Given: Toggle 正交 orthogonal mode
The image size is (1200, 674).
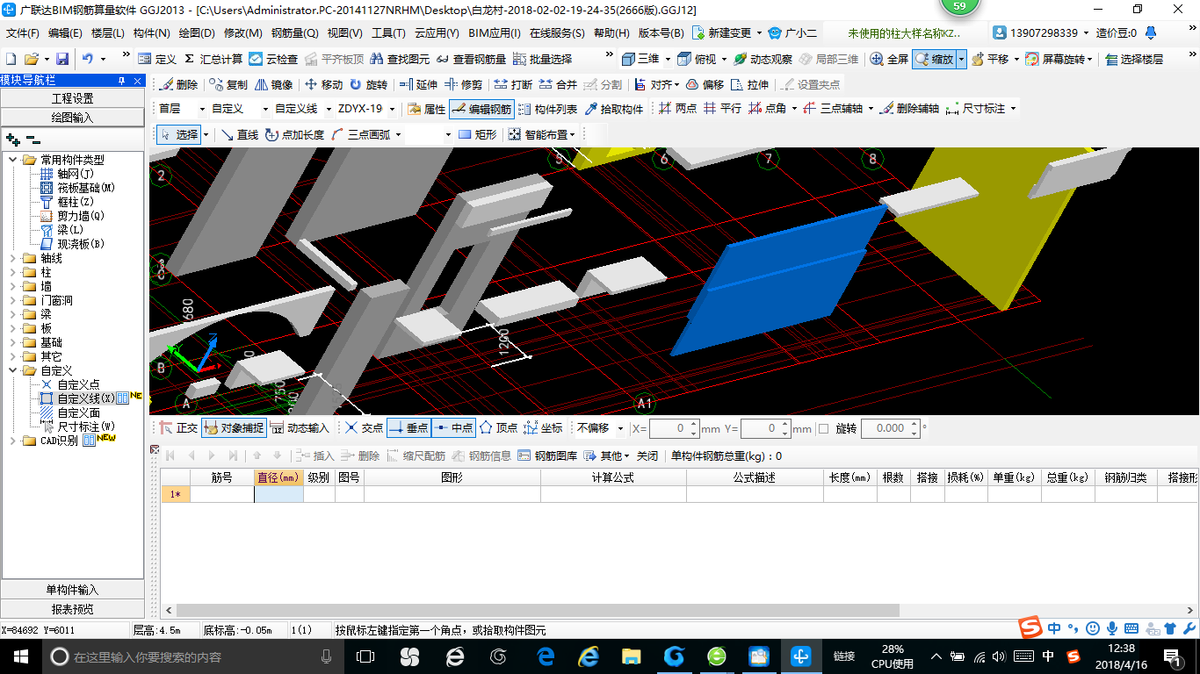Looking at the screenshot, I should click(x=178, y=428).
